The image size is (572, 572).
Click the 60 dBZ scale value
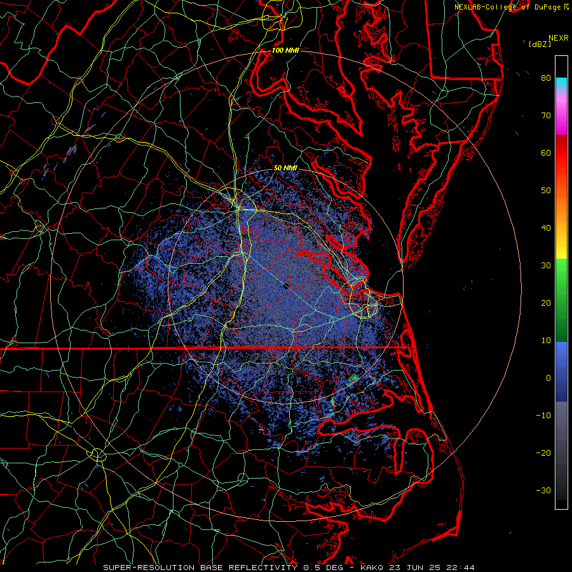[x=546, y=153]
